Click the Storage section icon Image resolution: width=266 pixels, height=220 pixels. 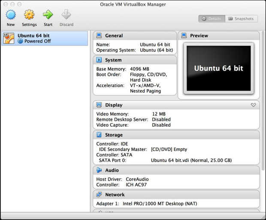tap(99, 135)
